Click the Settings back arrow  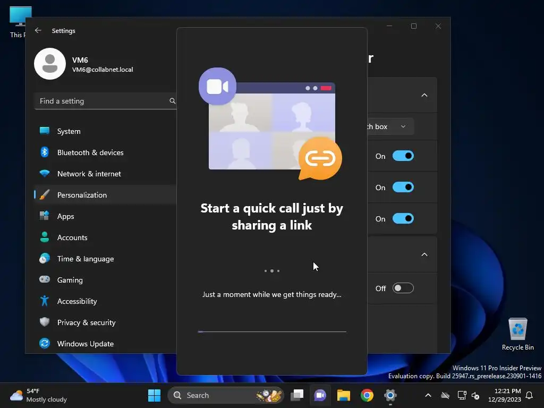point(38,30)
